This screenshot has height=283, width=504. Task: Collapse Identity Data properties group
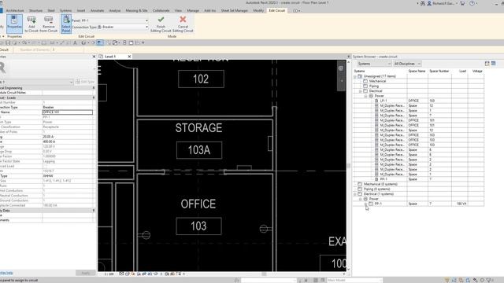94,211
